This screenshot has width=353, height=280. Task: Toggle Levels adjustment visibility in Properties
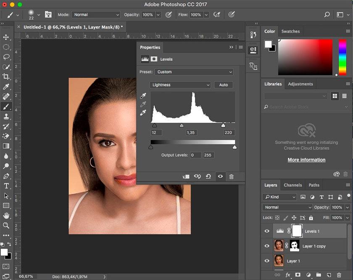click(220, 177)
